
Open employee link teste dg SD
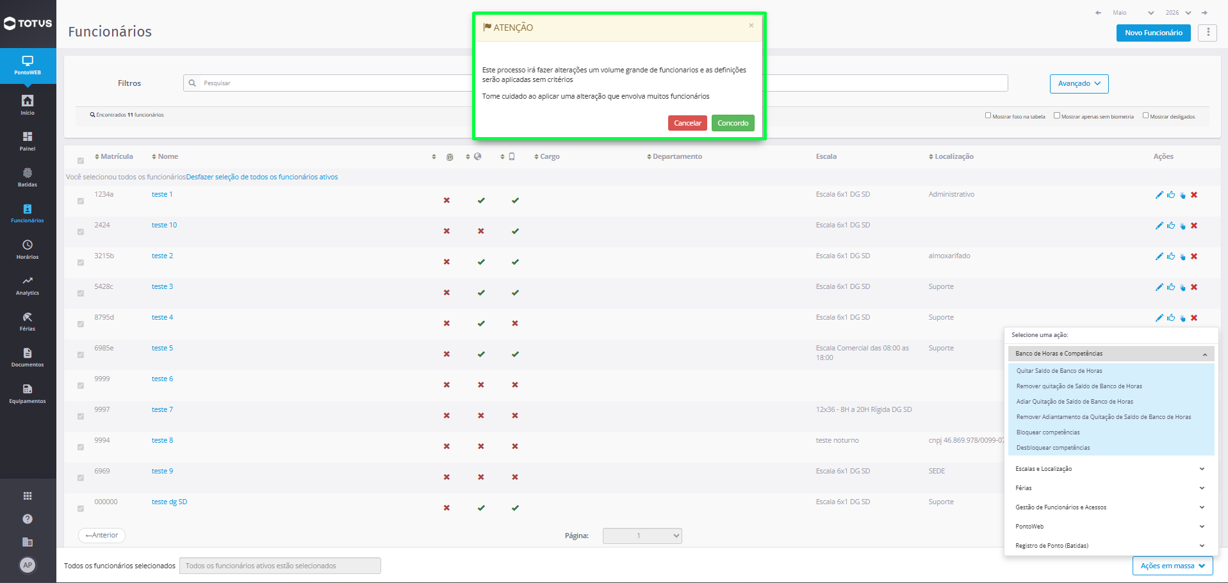tap(169, 502)
